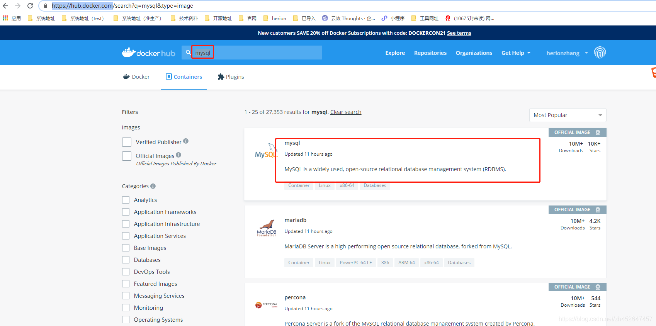Click the Docker Hub whale logo

[x=148, y=53]
